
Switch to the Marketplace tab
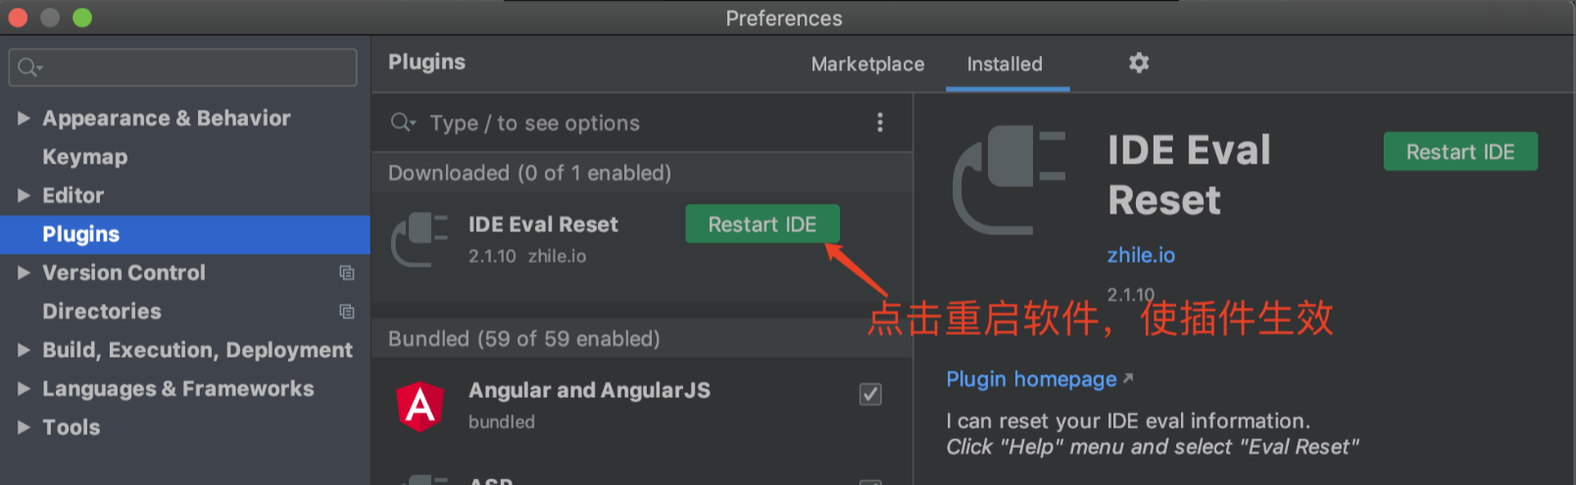(867, 65)
